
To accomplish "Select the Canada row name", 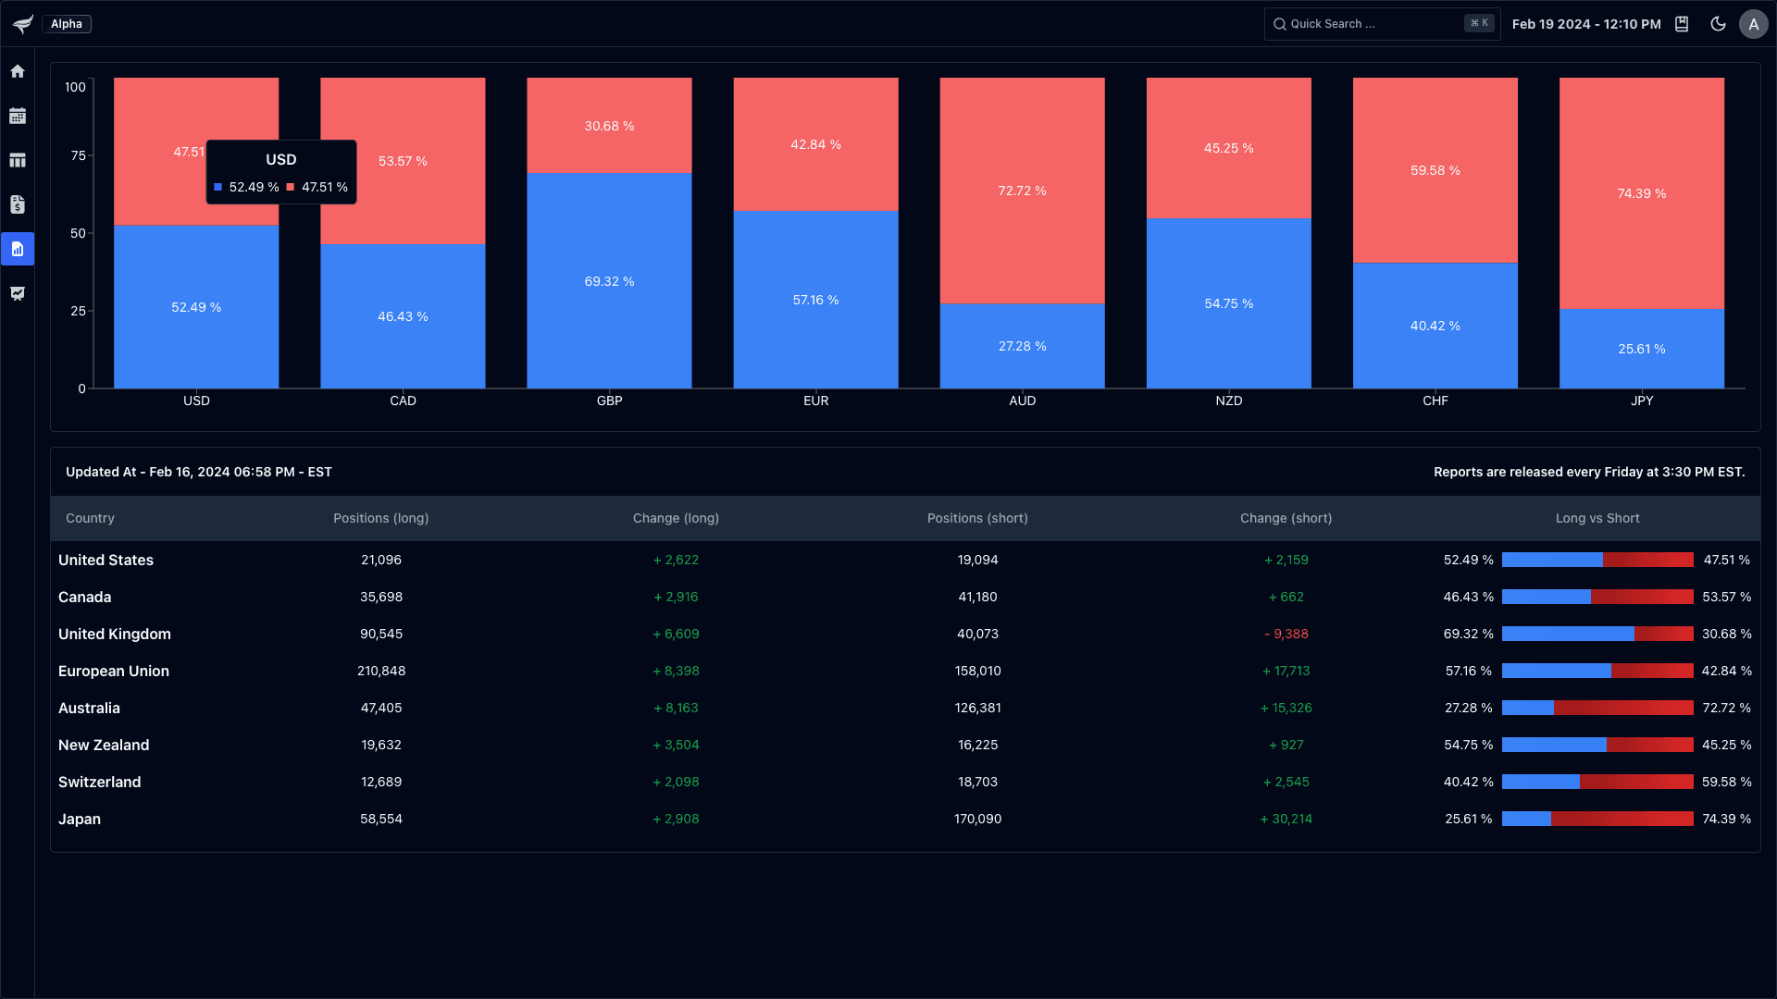I will click(84, 597).
